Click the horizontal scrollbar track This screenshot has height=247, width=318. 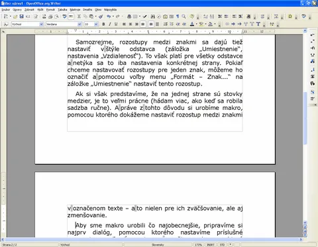pos(152,240)
